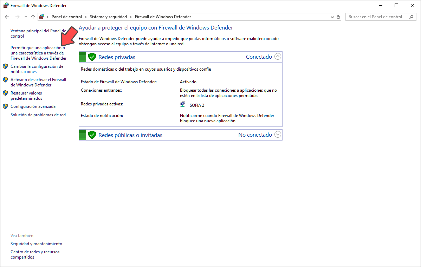Select Panel de control in the breadcrumb
The height and width of the screenshot is (267, 421).
66,17
